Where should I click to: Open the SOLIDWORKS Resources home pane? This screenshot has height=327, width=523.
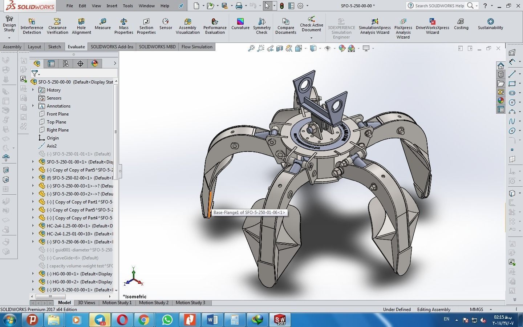click(x=501, y=66)
